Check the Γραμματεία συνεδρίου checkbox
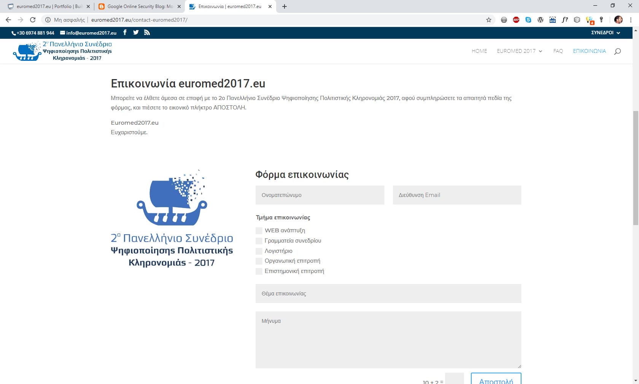Viewport: 639px width, 384px height. coord(259,241)
